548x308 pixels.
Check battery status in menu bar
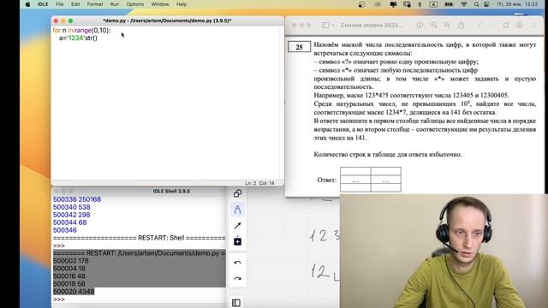click(449, 4)
